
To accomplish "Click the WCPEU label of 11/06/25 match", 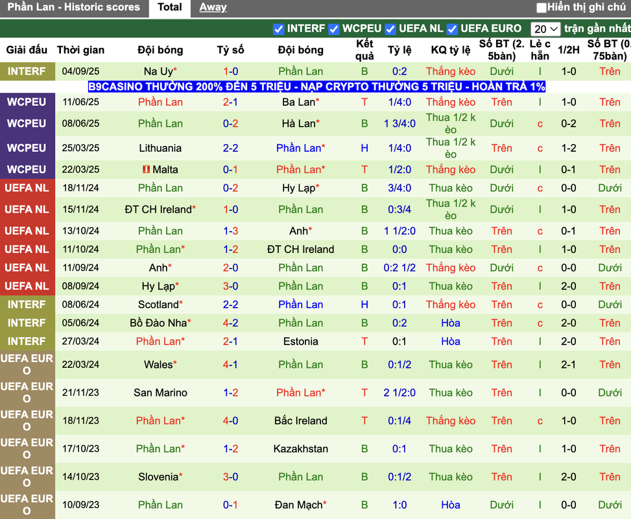I will [27, 102].
